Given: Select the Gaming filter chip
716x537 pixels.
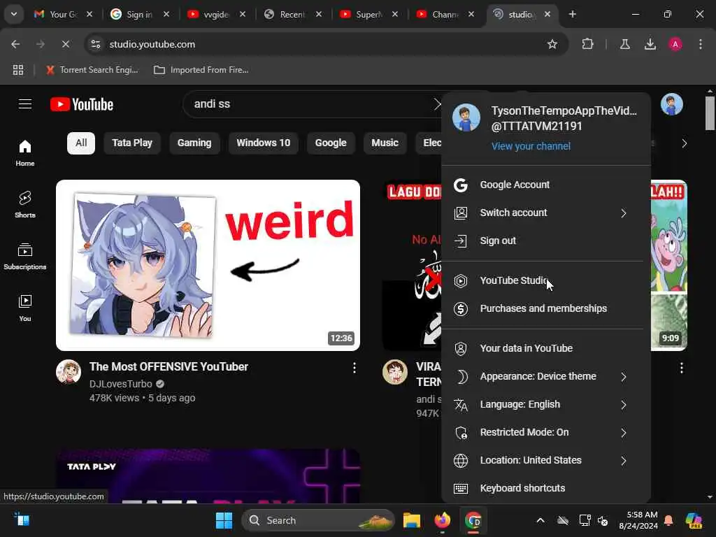Looking at the screenshot, I should (194, 143).
